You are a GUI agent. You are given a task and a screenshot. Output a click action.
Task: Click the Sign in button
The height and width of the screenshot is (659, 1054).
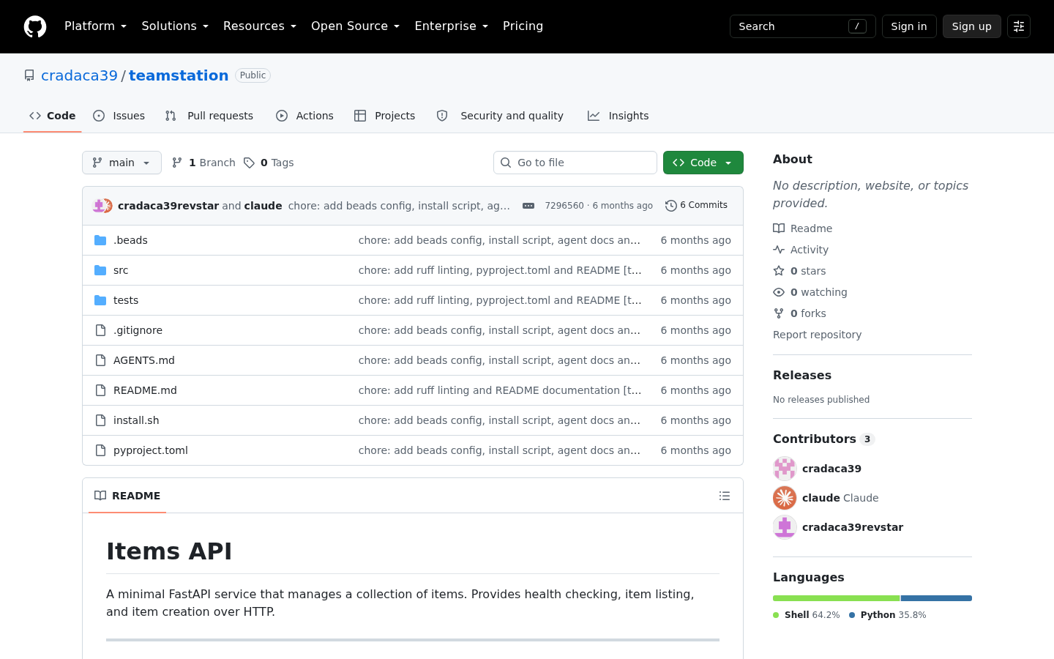click(909, 26)
